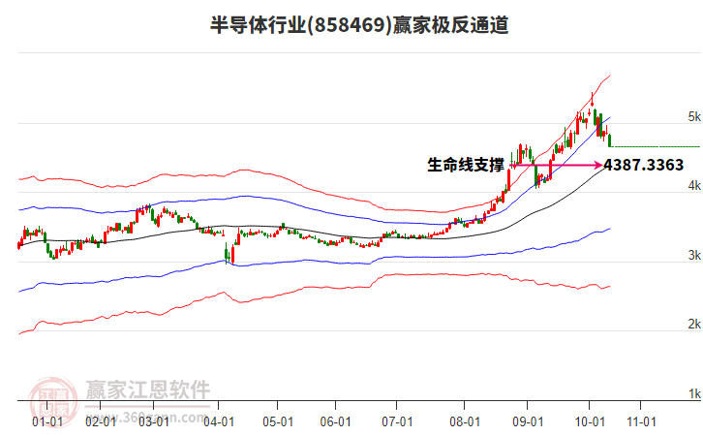Click the 4k y-axis label
Viewport: 703px width, 436px height.
point(694,185)
